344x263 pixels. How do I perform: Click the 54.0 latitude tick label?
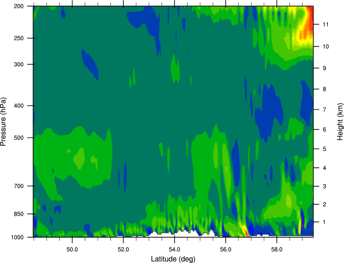tap(174, 249)
